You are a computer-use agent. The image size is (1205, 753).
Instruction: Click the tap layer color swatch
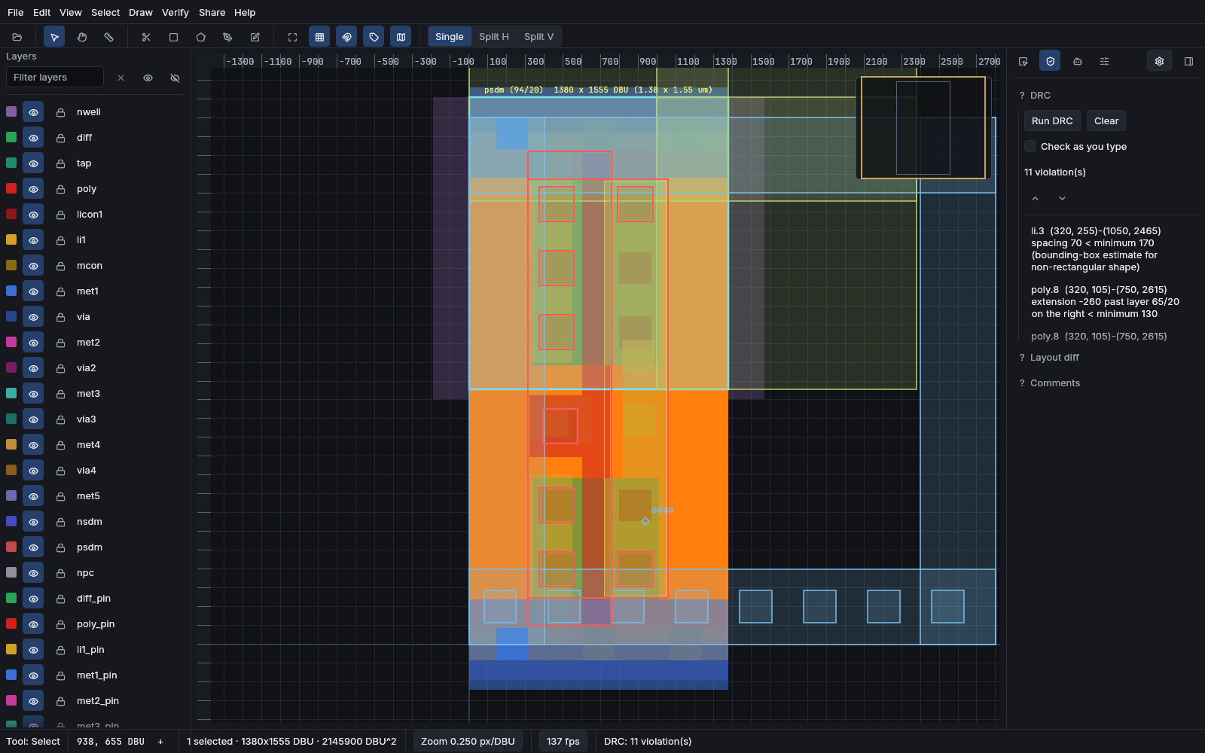click(x=11, y=163)
